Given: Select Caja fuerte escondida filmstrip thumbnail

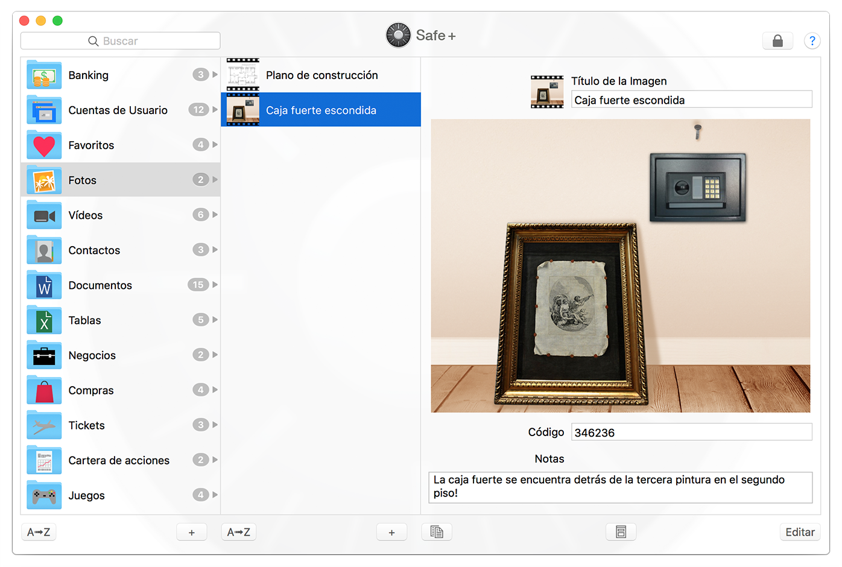Looking at the screenshot, I should (x=243, y=110).
